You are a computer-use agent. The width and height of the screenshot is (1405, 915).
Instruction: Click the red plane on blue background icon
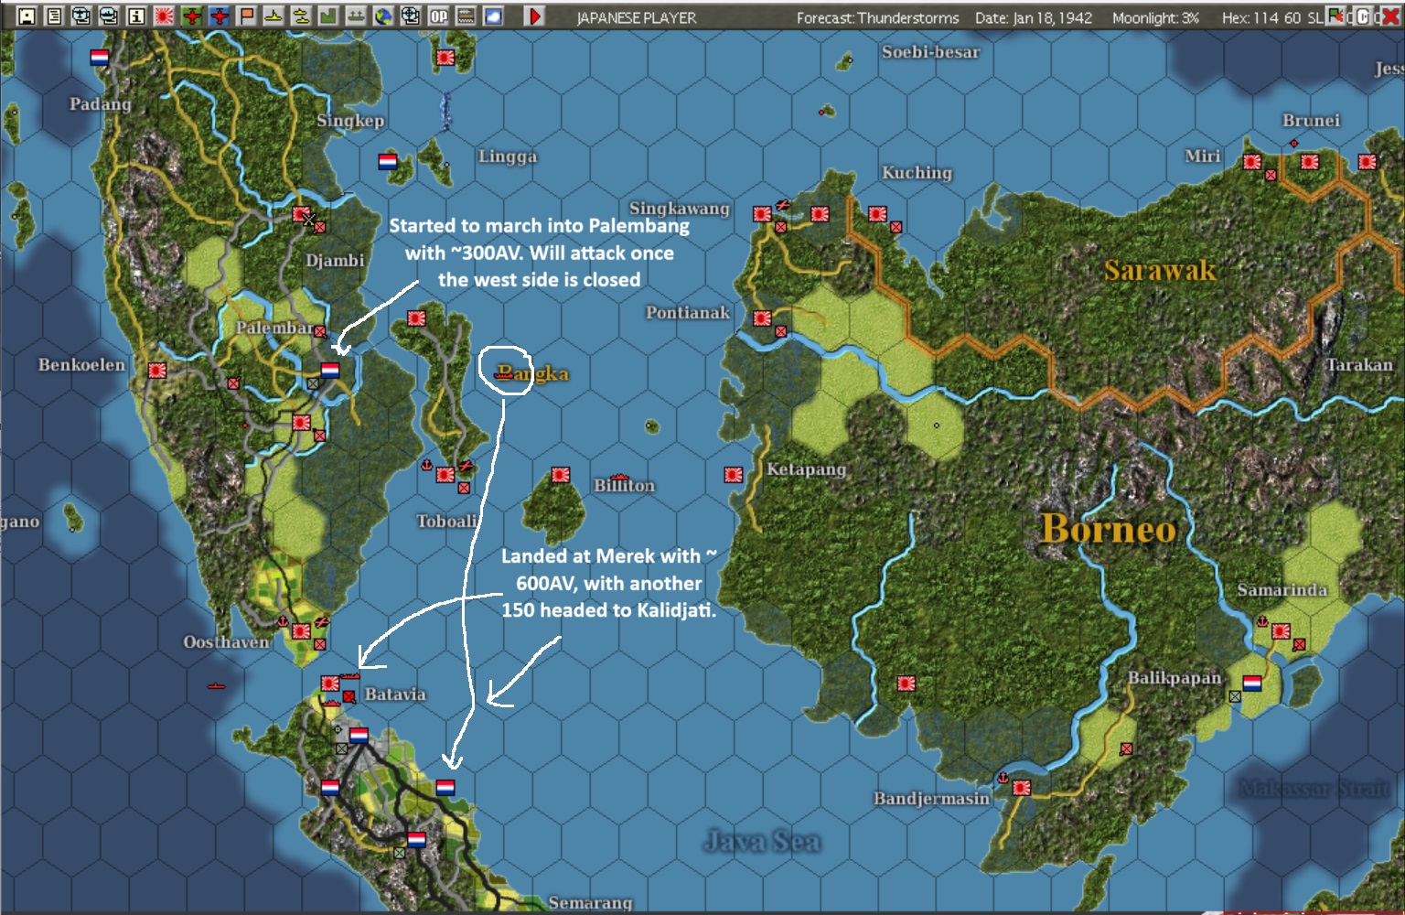click(x=219, y=16)
